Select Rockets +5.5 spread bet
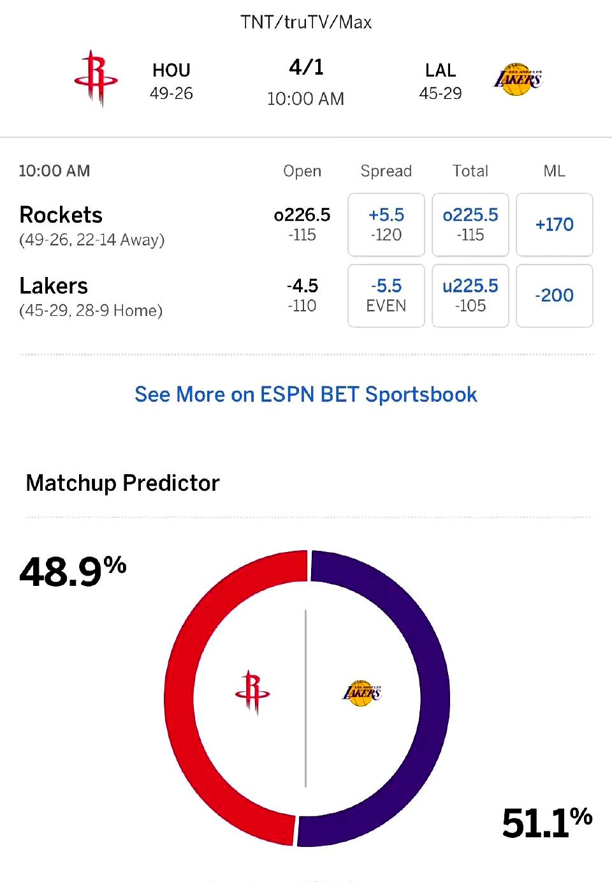Screen dimensions: 612x882 click(x=386, y=225)
